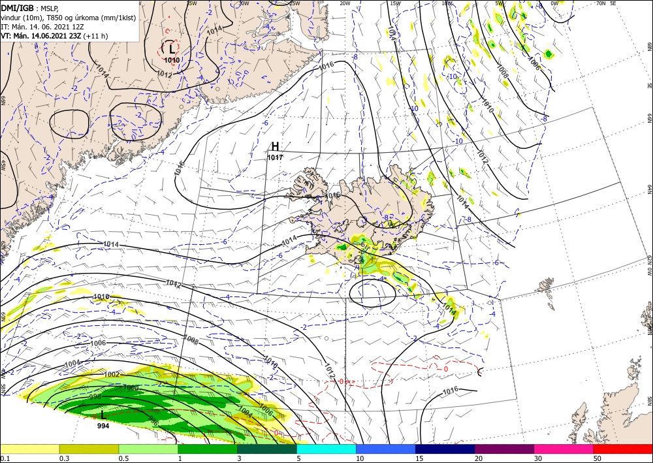Viewport: 653px width, 463px height.
Task: Click the '1002' isobar label
Action: (x=111, y=375)
